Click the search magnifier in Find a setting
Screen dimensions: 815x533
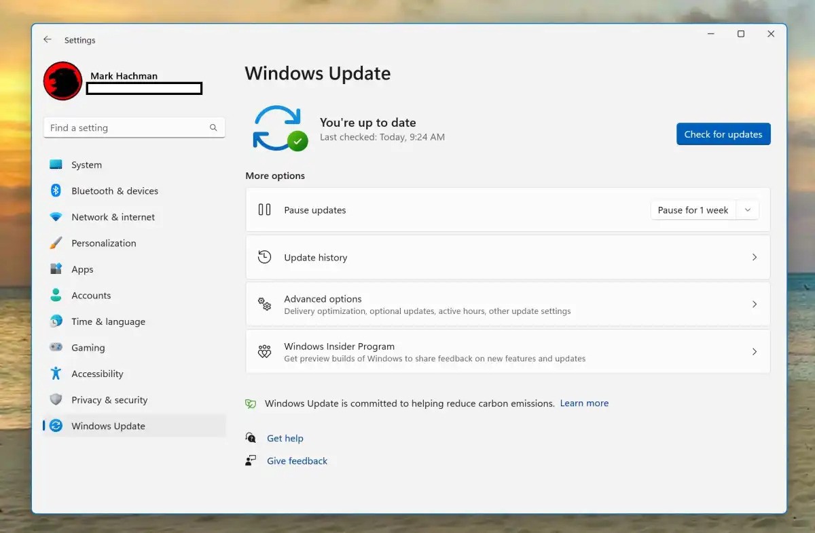213,127
